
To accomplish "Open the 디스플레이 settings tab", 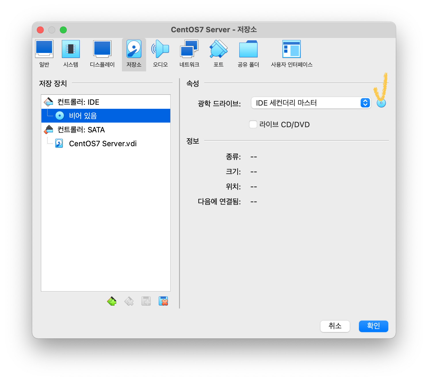I will [x=102, y=54].
